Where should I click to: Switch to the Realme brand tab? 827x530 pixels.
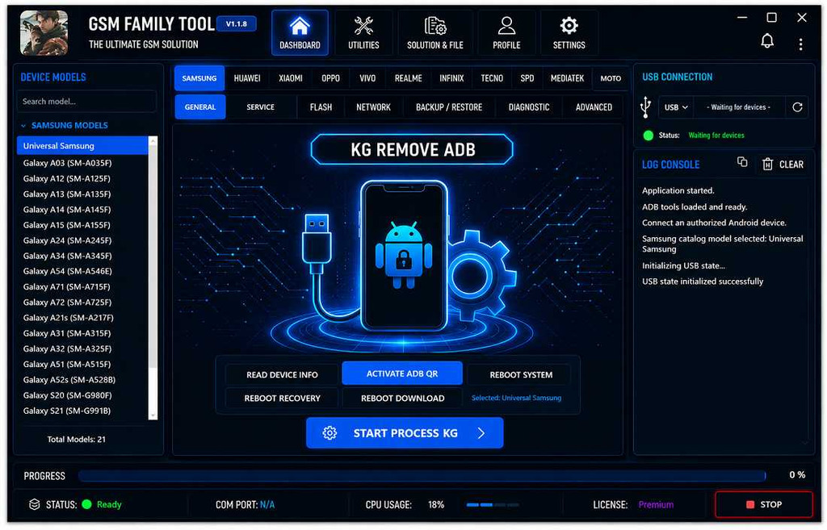pyautogui.click(x=408, y=78)
